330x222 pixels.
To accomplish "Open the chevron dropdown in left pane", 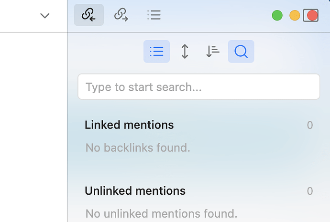I will (45, 16).
